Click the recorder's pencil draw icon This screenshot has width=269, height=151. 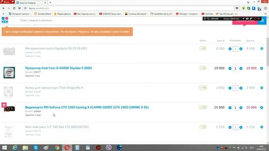[251, 18]
